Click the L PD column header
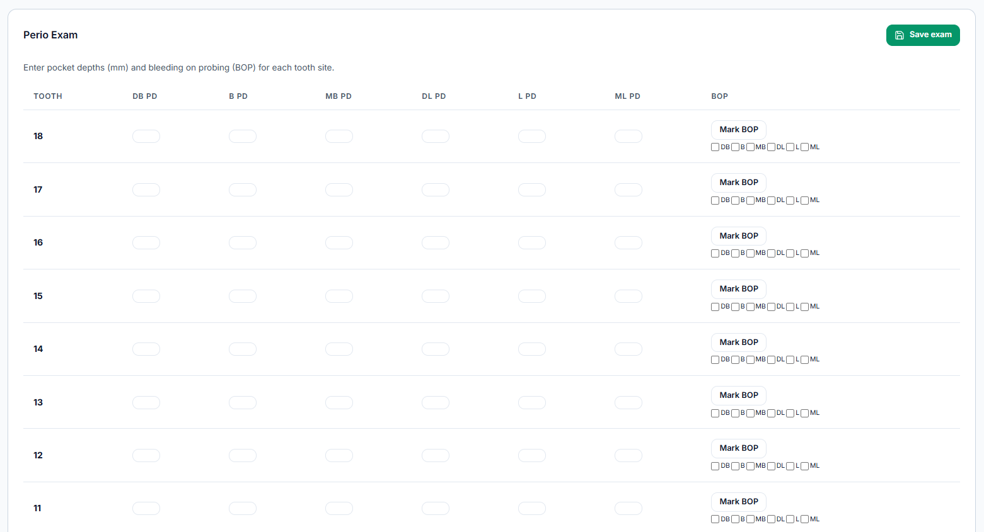This screenshot has height=532, width=984. (x=527, y=96)
